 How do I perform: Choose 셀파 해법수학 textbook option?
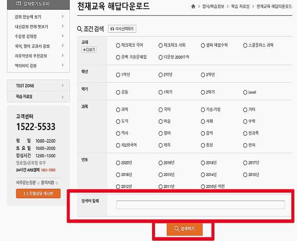[203, 46]
